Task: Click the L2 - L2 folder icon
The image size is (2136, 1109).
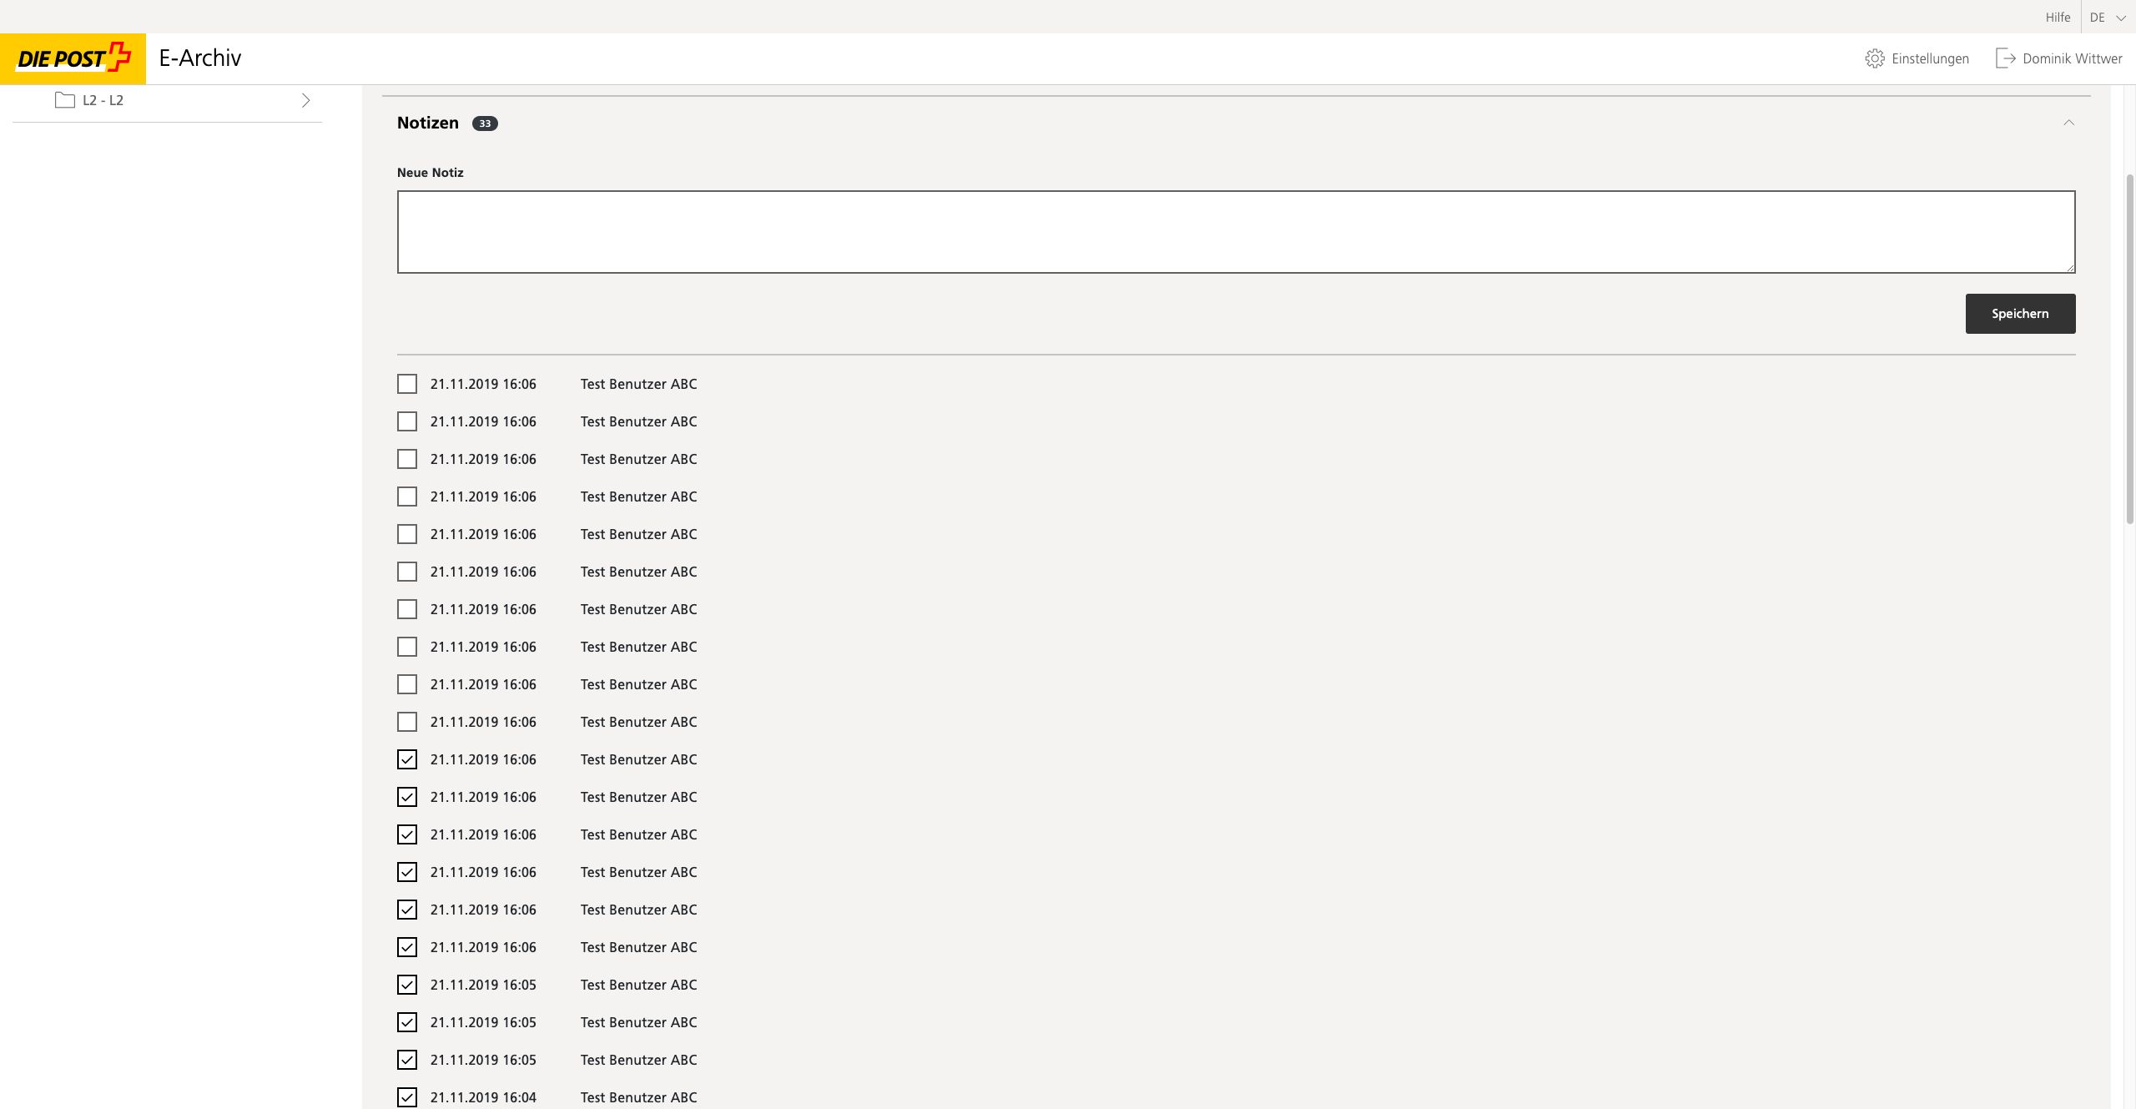Action: coord(65,100)
